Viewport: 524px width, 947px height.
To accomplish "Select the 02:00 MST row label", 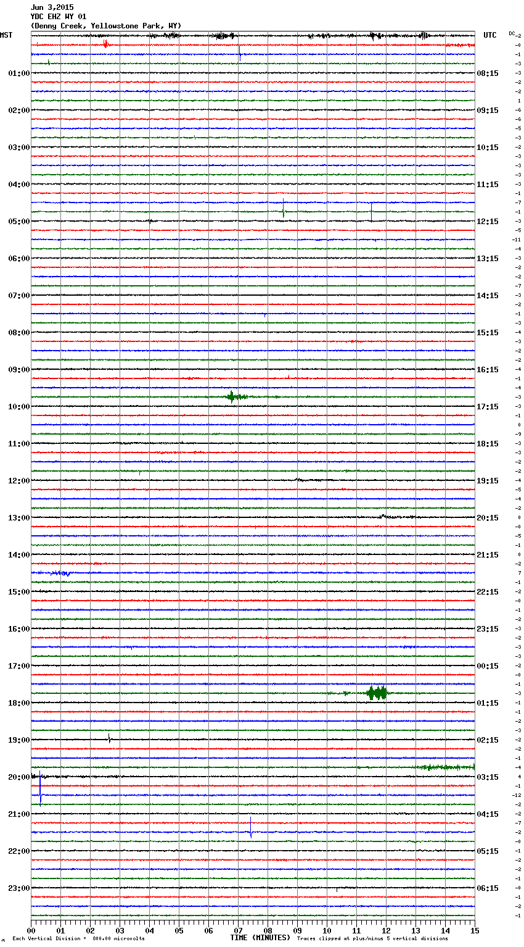I will point(19,111).
